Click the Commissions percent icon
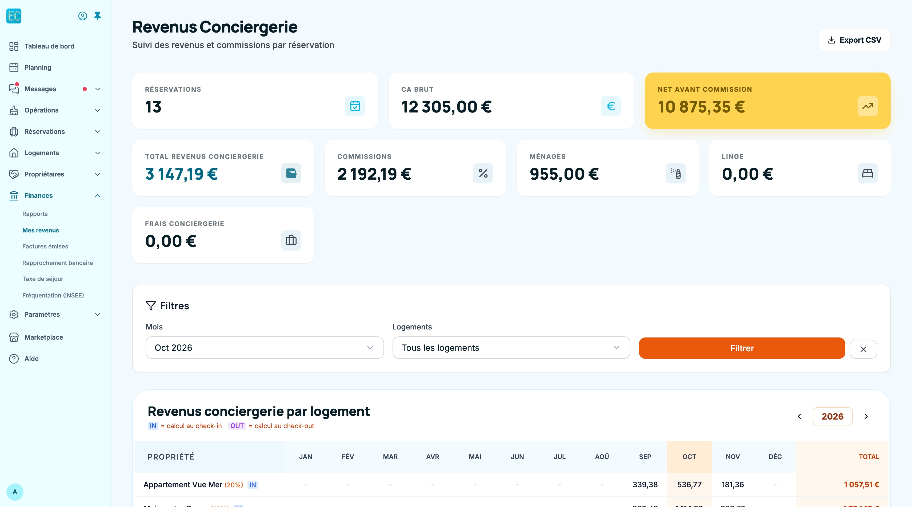912x507 pixels. point(483,173)
